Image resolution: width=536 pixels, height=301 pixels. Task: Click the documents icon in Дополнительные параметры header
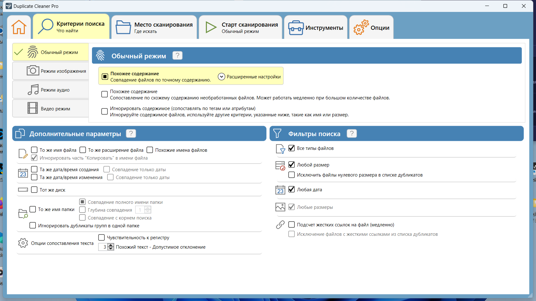coord(20,133)
